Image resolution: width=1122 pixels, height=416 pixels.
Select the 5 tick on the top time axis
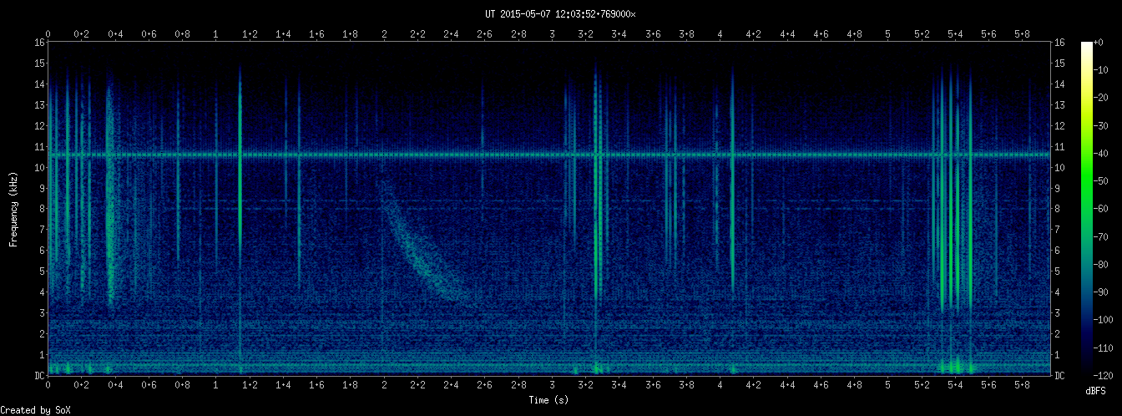887,34
